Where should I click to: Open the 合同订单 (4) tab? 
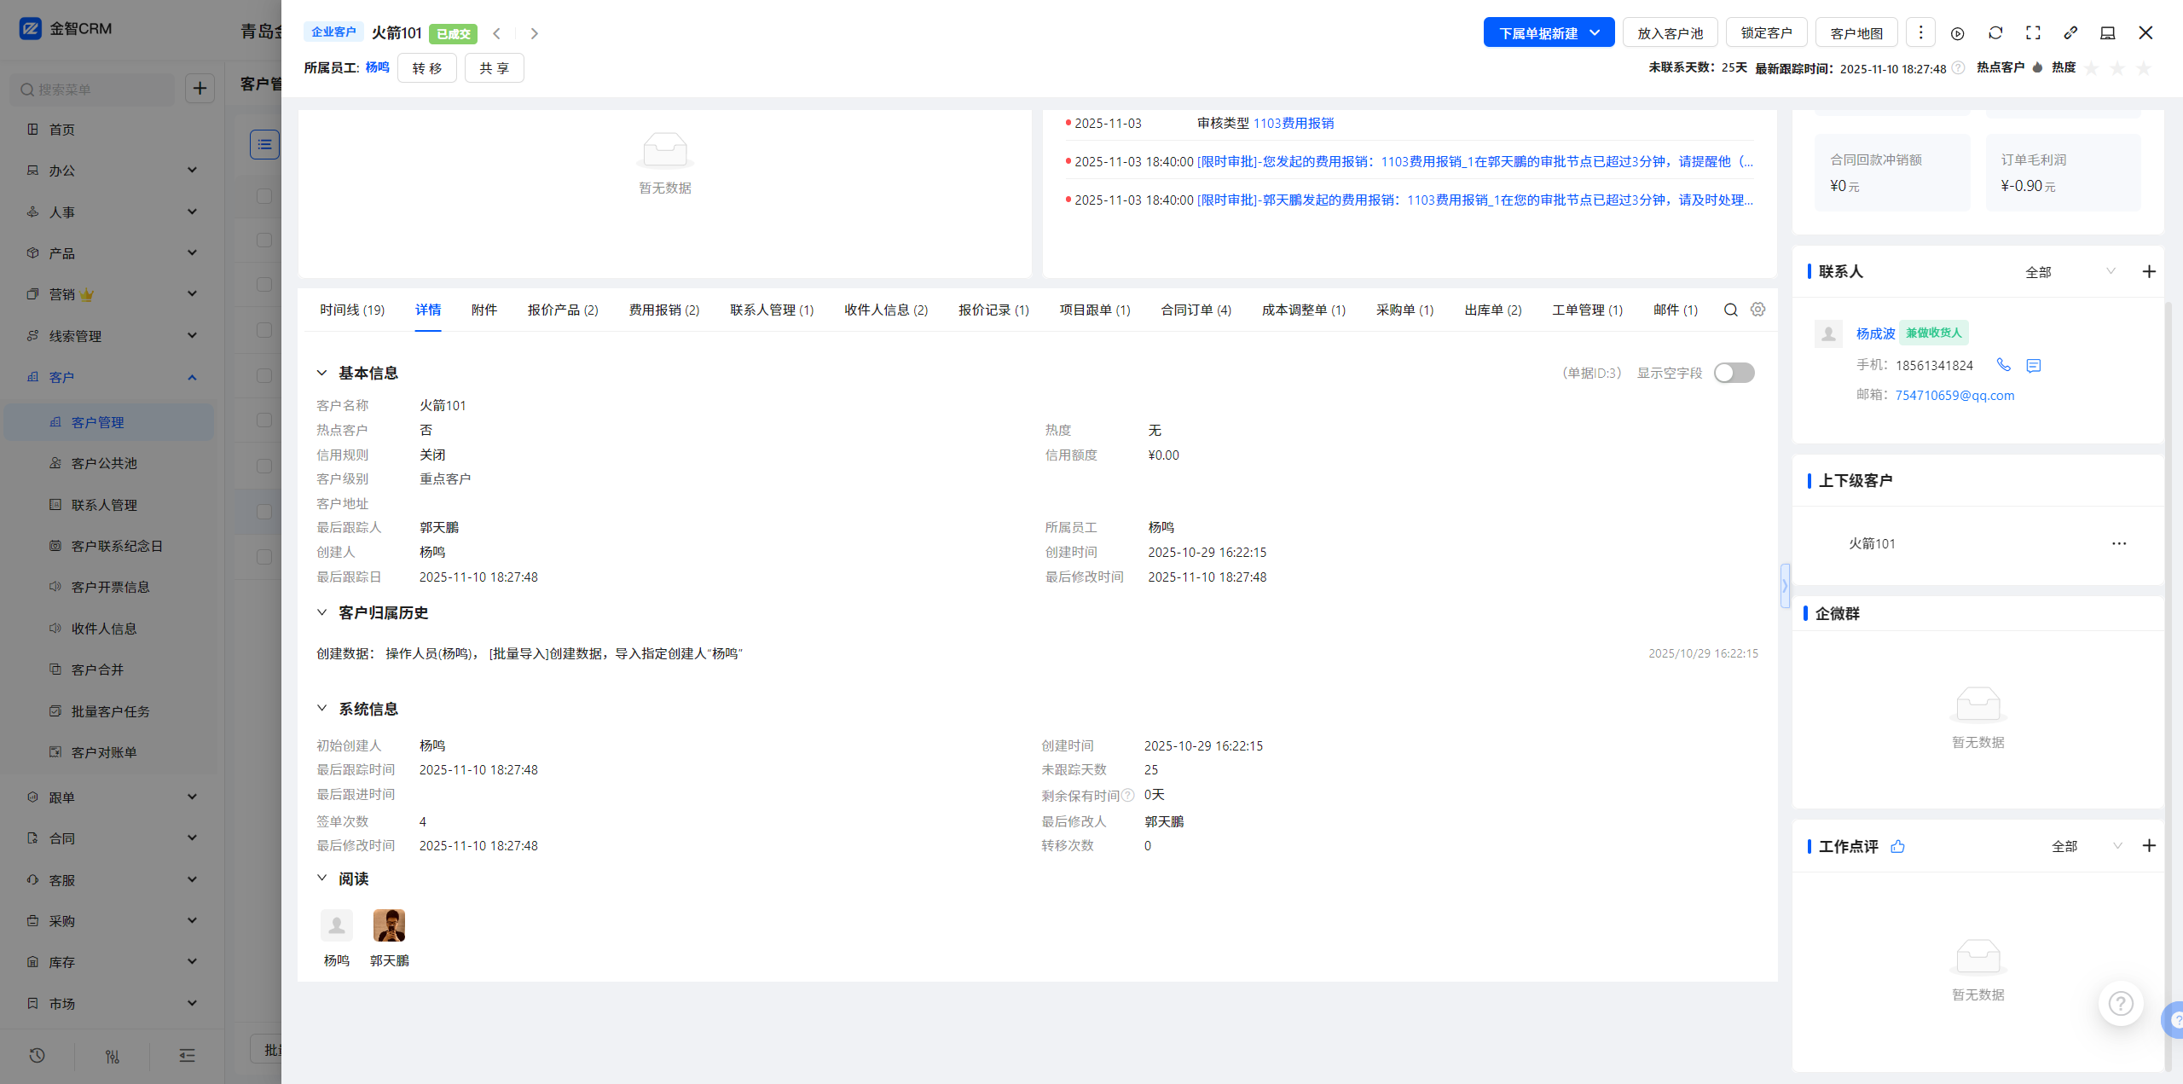[1196, 310]
